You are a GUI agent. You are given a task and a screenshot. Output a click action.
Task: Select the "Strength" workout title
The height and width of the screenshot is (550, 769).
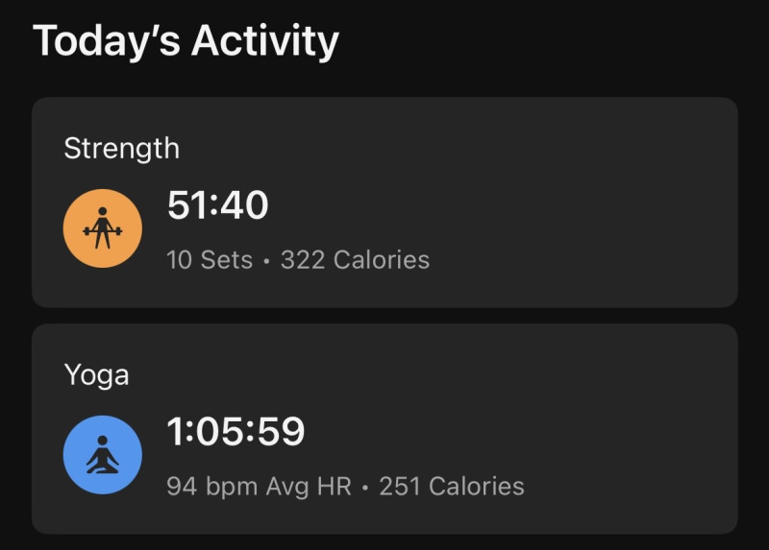[121, 149]
